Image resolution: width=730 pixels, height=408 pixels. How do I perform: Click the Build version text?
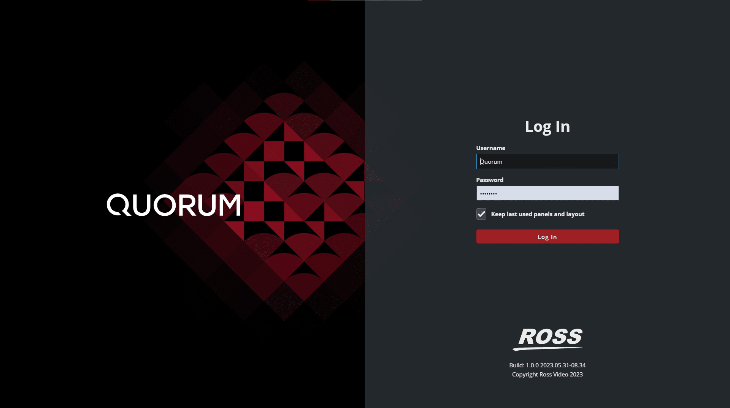point(547,365)
